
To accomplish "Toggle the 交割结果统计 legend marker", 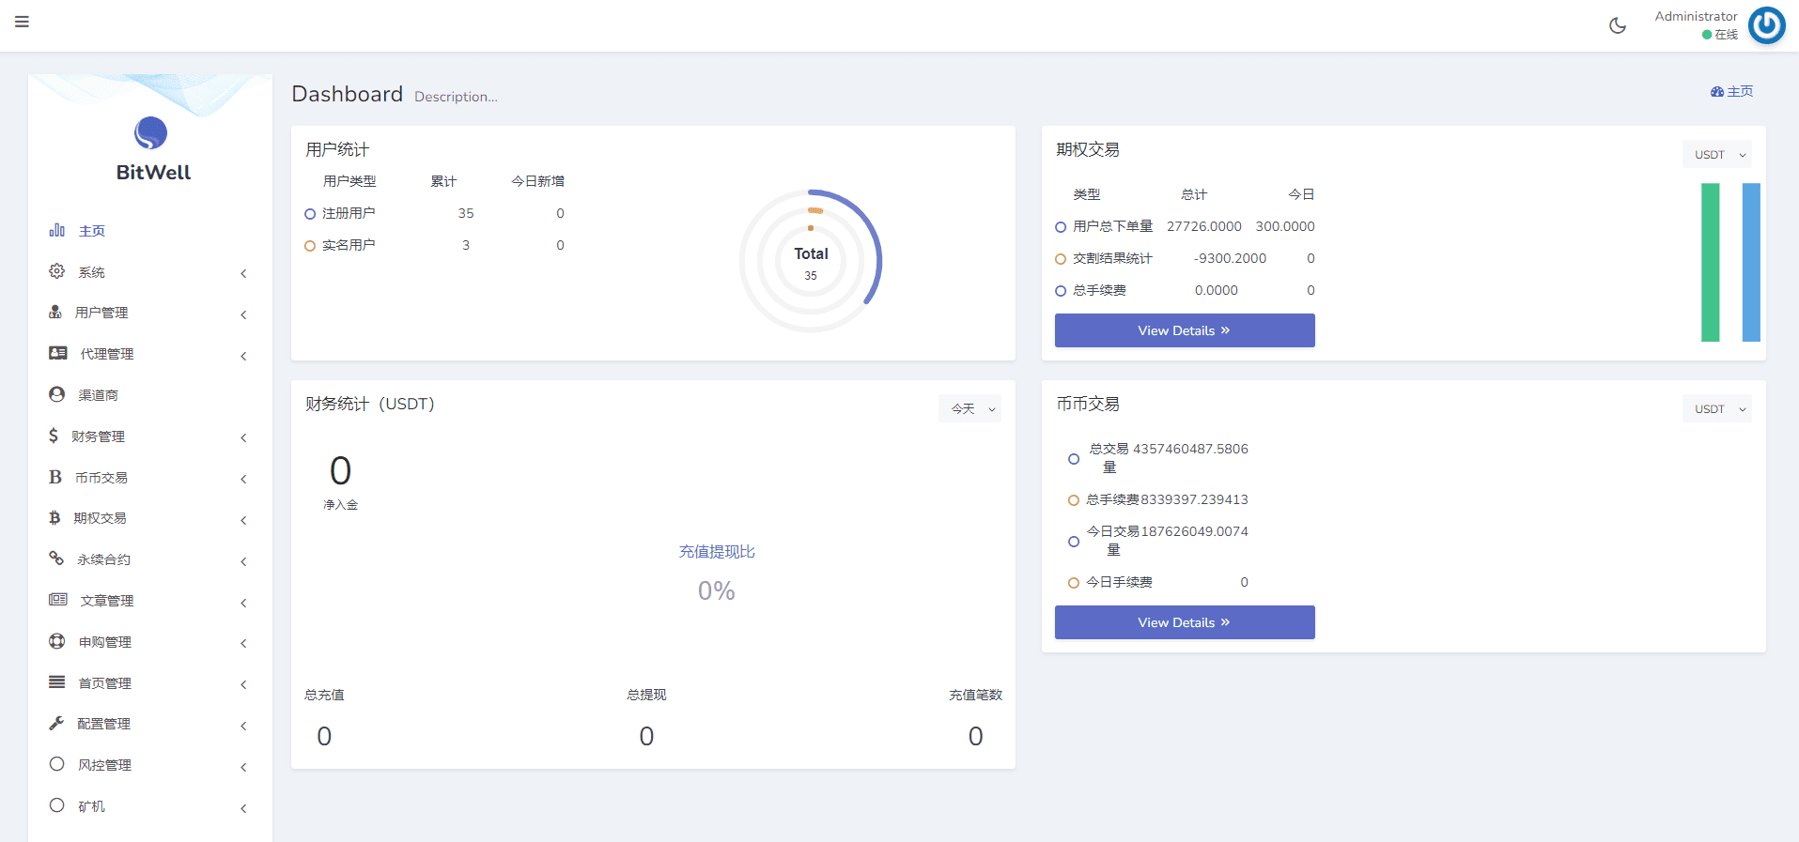I will [x=1061, y=259].
